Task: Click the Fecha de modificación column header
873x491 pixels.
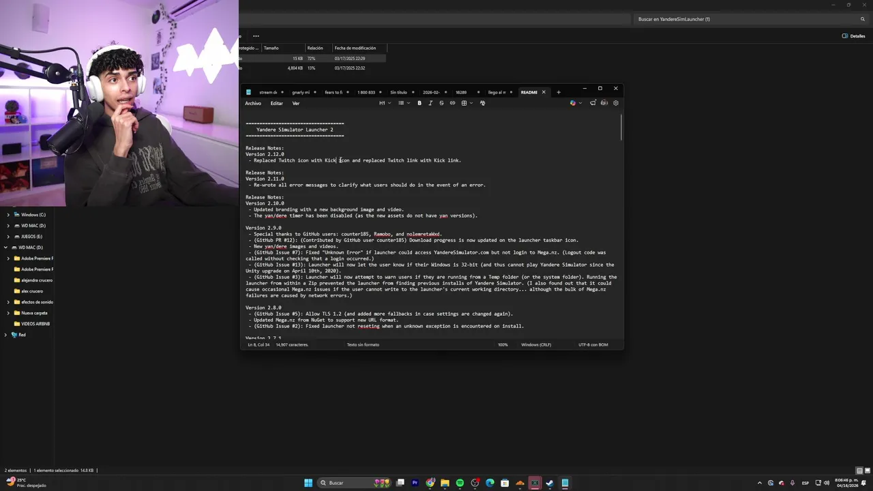Action: (359, 48)
